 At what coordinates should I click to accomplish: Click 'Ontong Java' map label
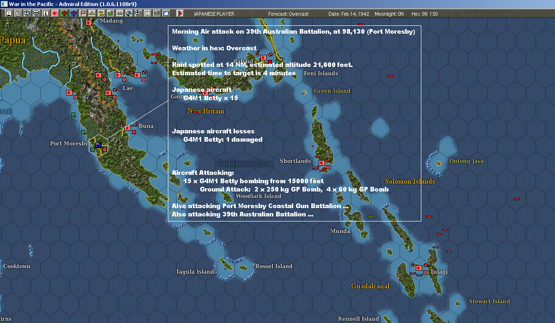[467, 161]
